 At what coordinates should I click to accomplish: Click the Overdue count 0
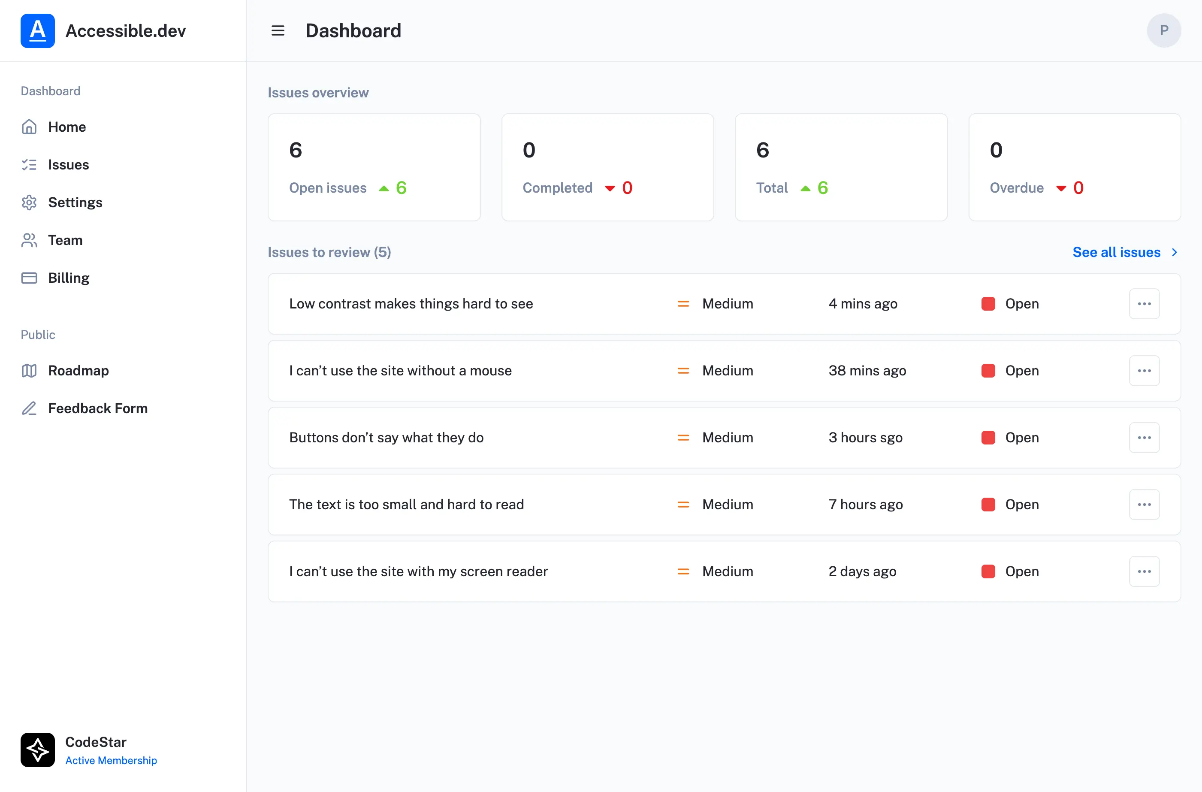tap(996, 150)
